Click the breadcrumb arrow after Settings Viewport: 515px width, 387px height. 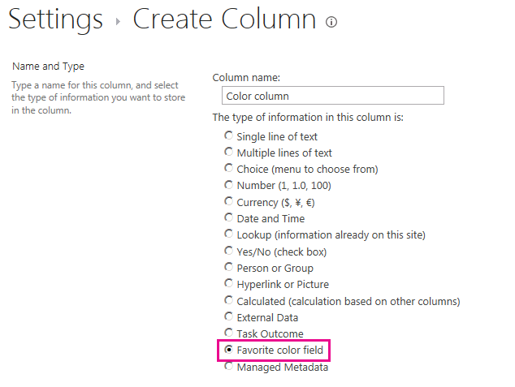coord(118,23)
